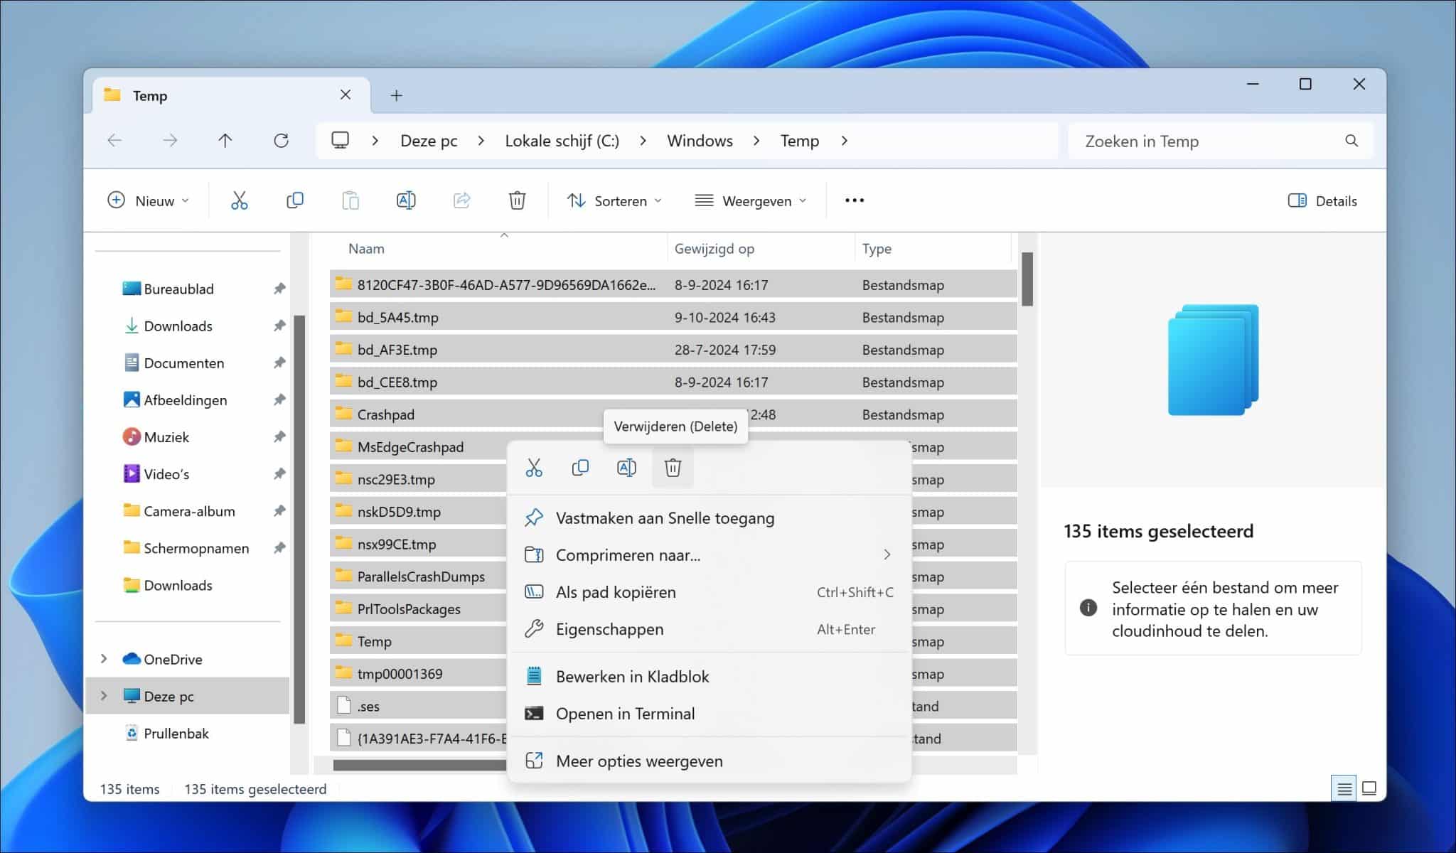Select Eigenschappen in the context menu

pos(609,629)
